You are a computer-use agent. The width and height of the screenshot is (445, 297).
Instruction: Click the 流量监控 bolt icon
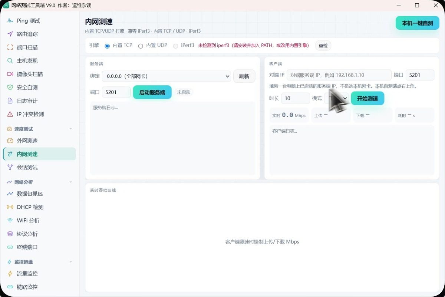point(10,274)
